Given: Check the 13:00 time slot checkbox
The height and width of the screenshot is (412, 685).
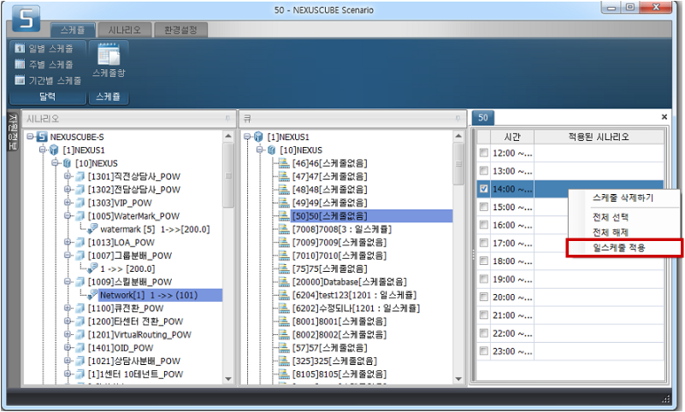Looking at the screenshot, I should click(484, 171).
